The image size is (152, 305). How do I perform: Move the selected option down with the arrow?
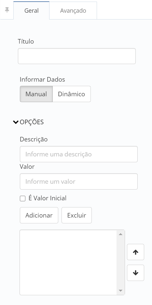135,273
